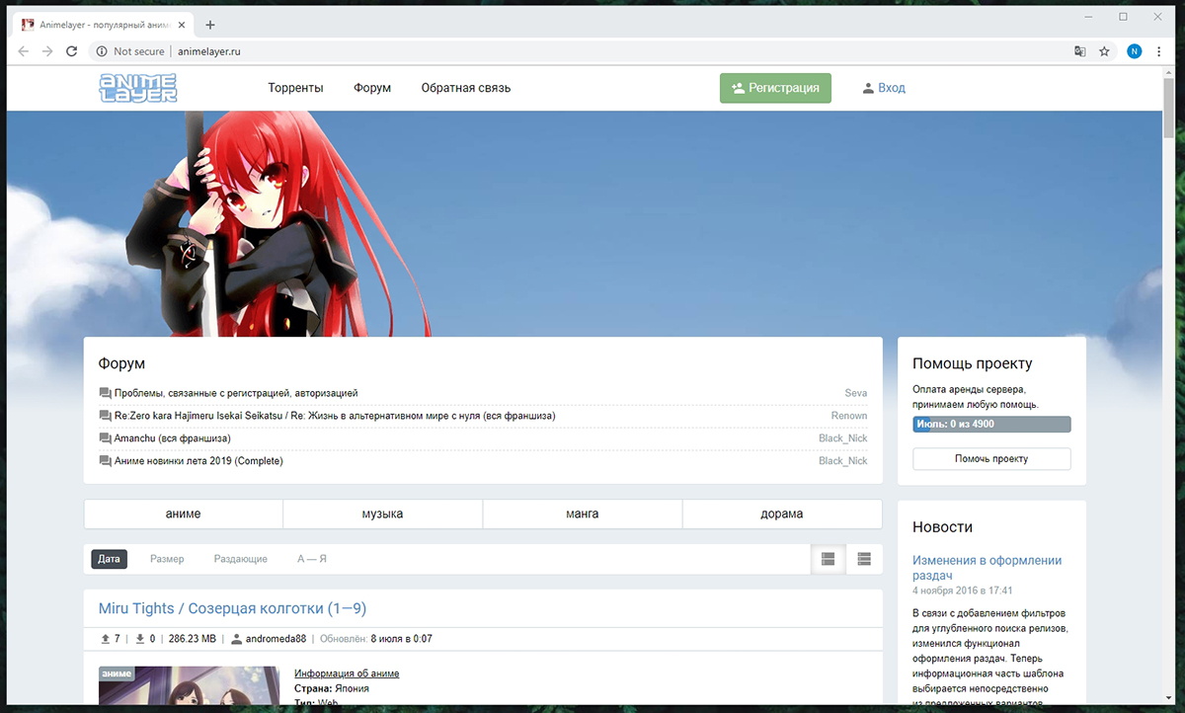Image resolution: width=1185 pixels, height=713 pixels.
Task: Click the Июль donation progress bar
Action: click(991, 424)
